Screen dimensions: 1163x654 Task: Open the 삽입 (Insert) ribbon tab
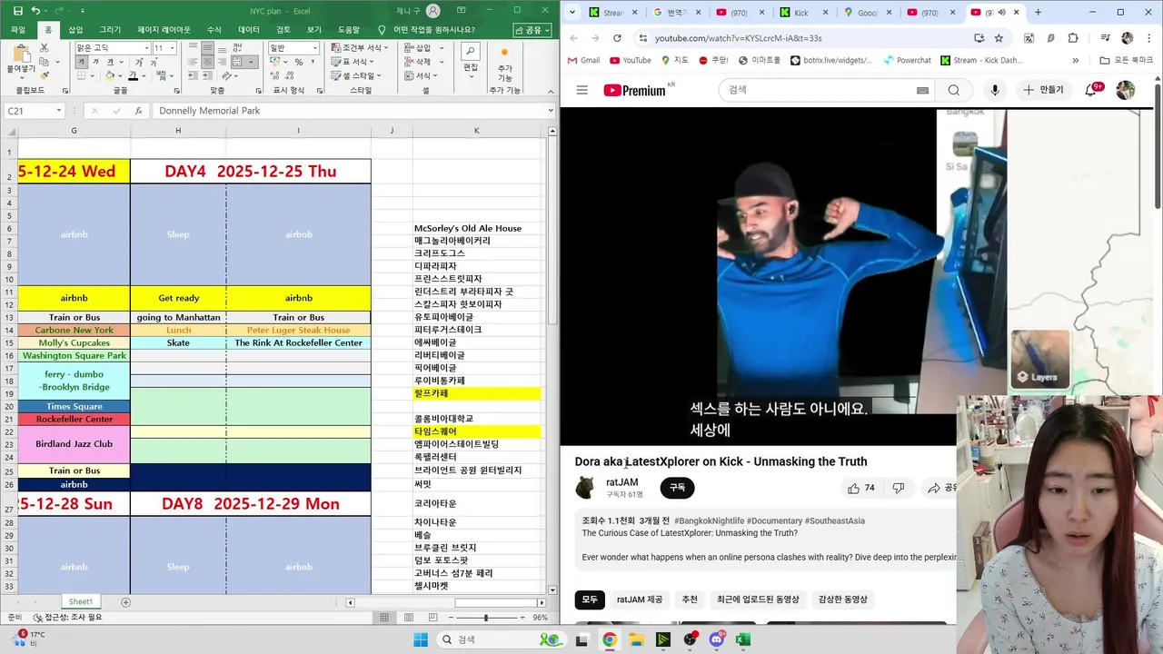coord(75,30)
